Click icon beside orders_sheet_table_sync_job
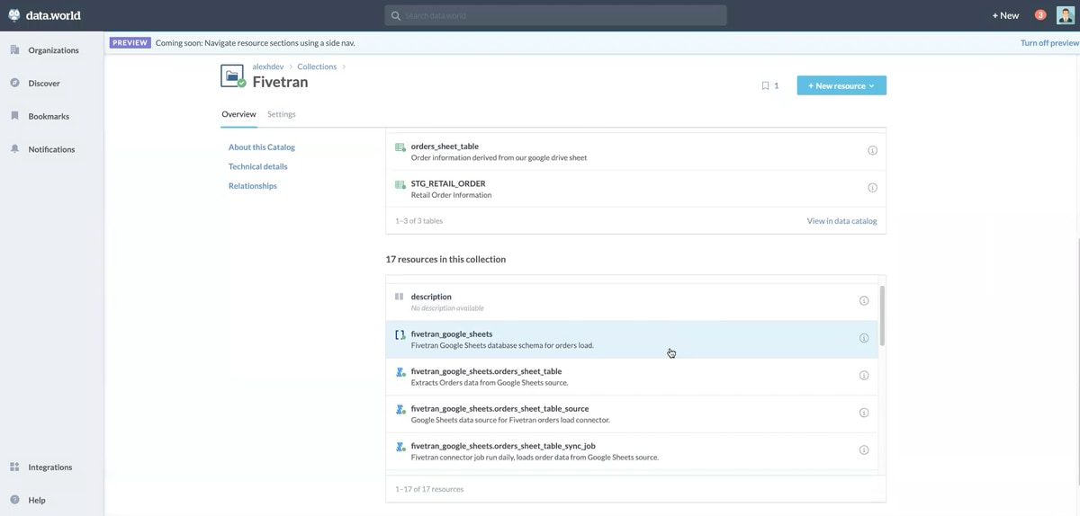The image size is (1080, 516). point(400,446)
